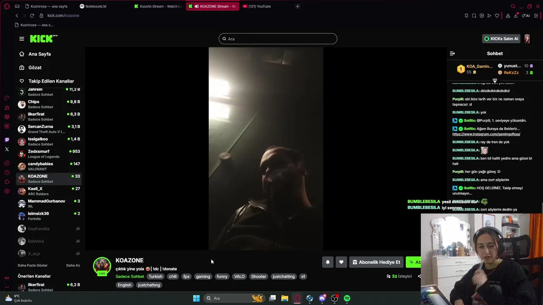Viewport: 543px width, 305px height.
Task: Expand list with Daha Fazla Göster
Action: tap(33, 266)
